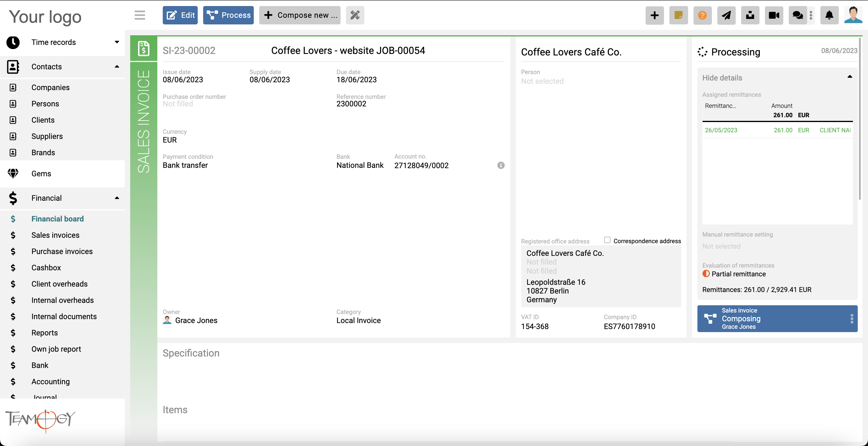Screen dimensions: 868x446
Task: Click the Partial remittance status icon
Action: tap(706, 274)
